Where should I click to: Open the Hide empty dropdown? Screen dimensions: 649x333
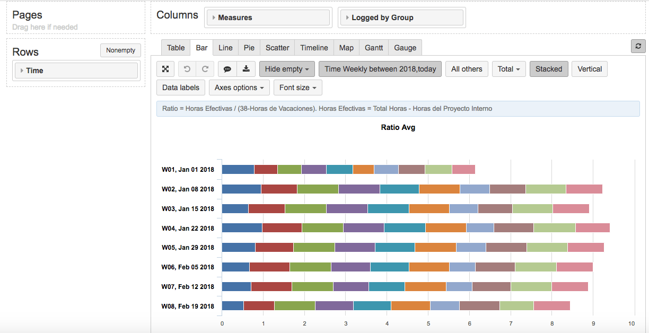pyautogui.click(x=287, y=69)
